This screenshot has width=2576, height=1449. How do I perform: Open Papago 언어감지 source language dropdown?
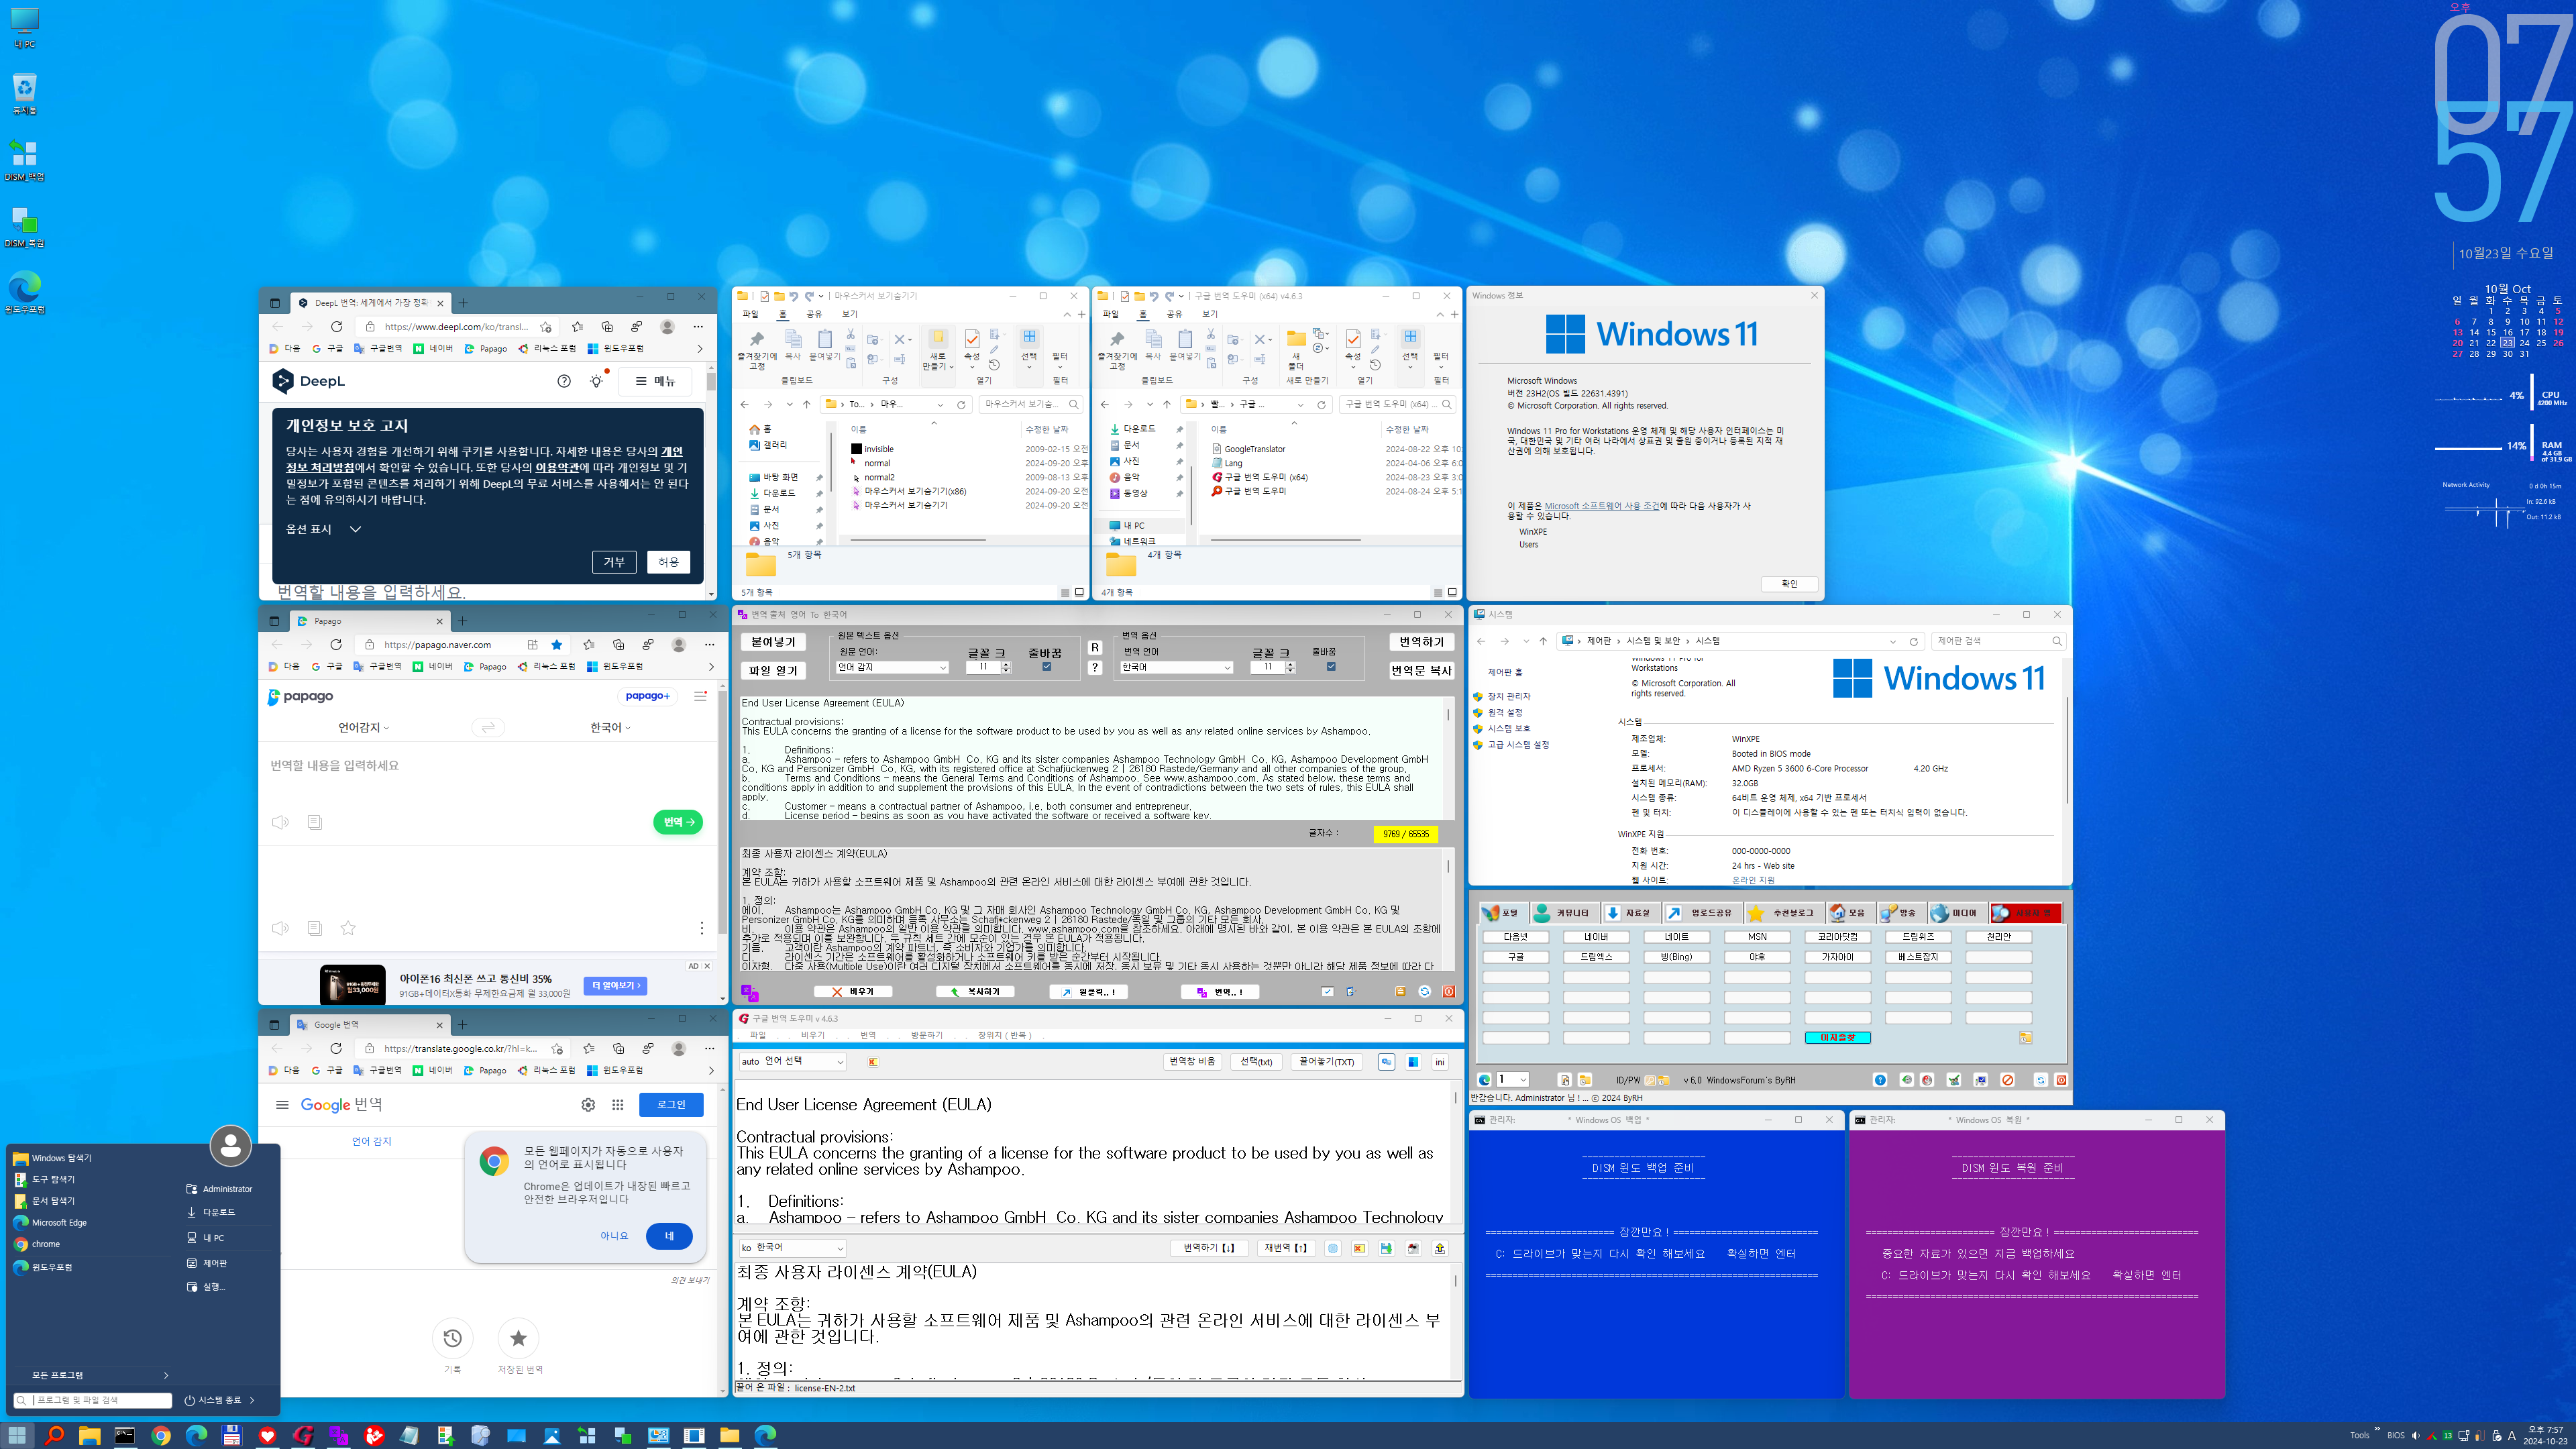[x=364, y=728]
